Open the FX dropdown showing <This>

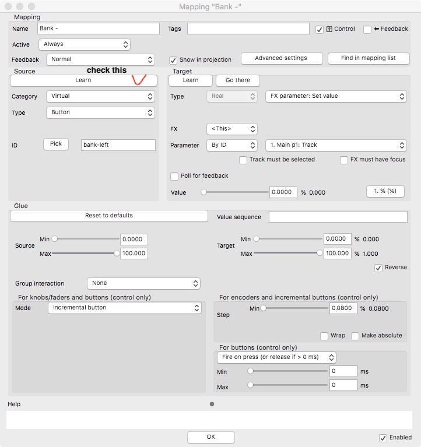pyautogui.click(x=232, y=129)
